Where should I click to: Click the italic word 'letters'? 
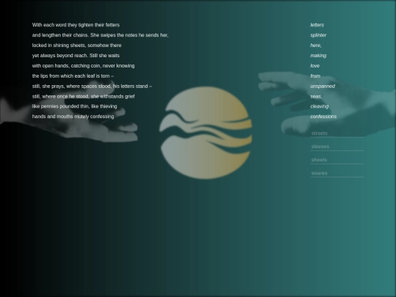317,25
